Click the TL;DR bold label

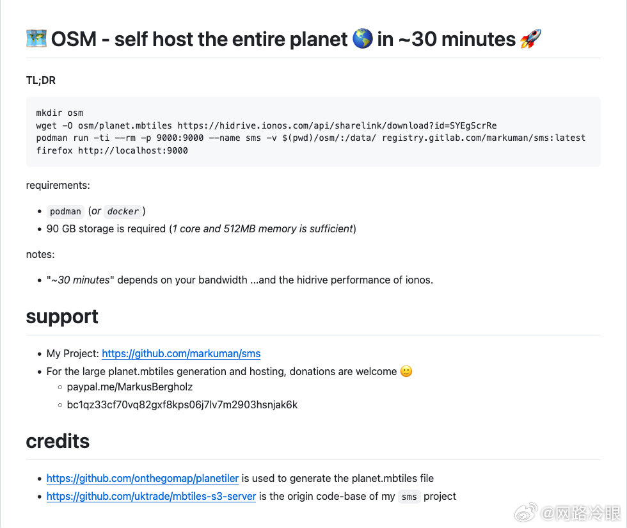point(41,81)
